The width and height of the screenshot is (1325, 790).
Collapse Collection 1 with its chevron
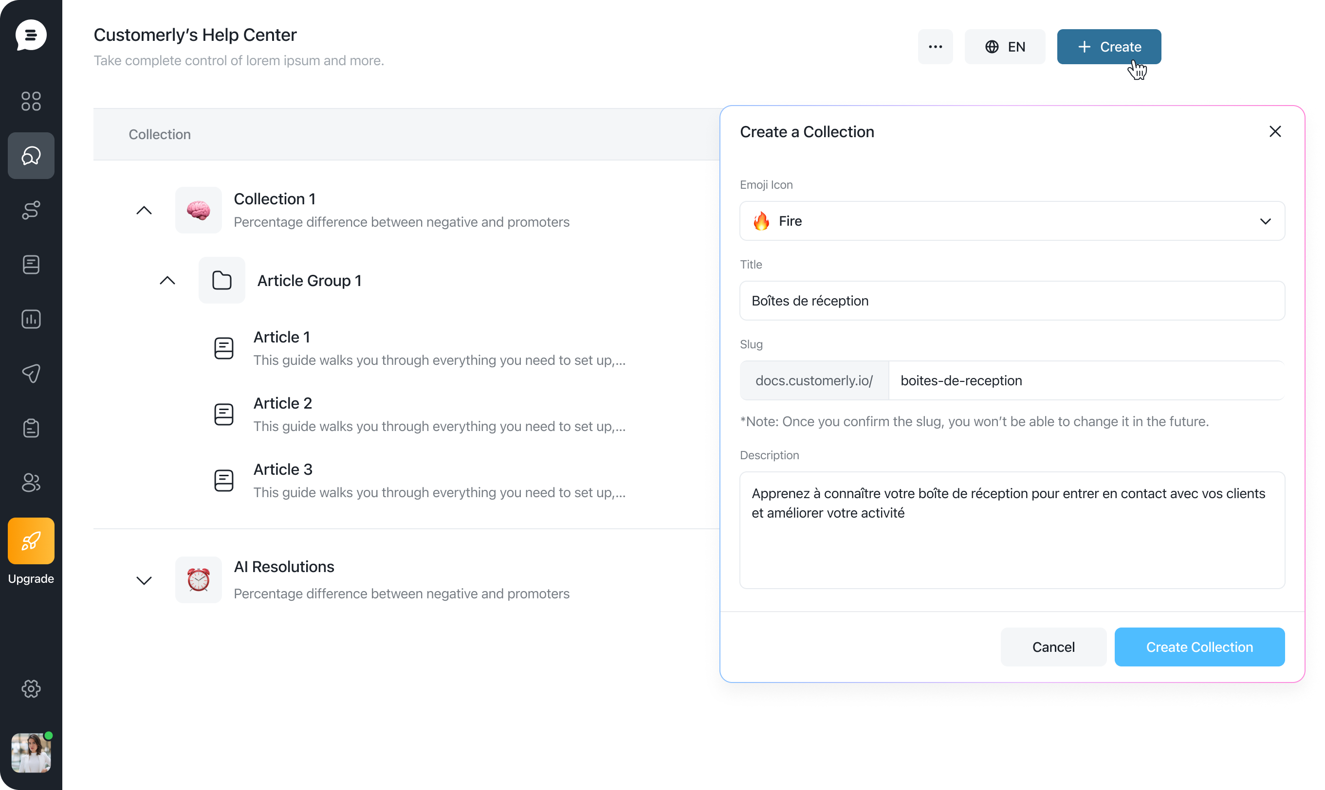click(x=144, y=210)
